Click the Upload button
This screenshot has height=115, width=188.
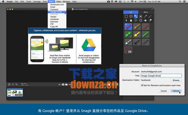[x=176, y=91]
